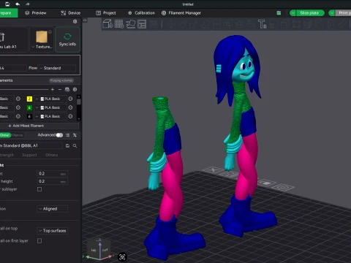
Task: Click the save project icon in title bar
Action: click(7, 4)
